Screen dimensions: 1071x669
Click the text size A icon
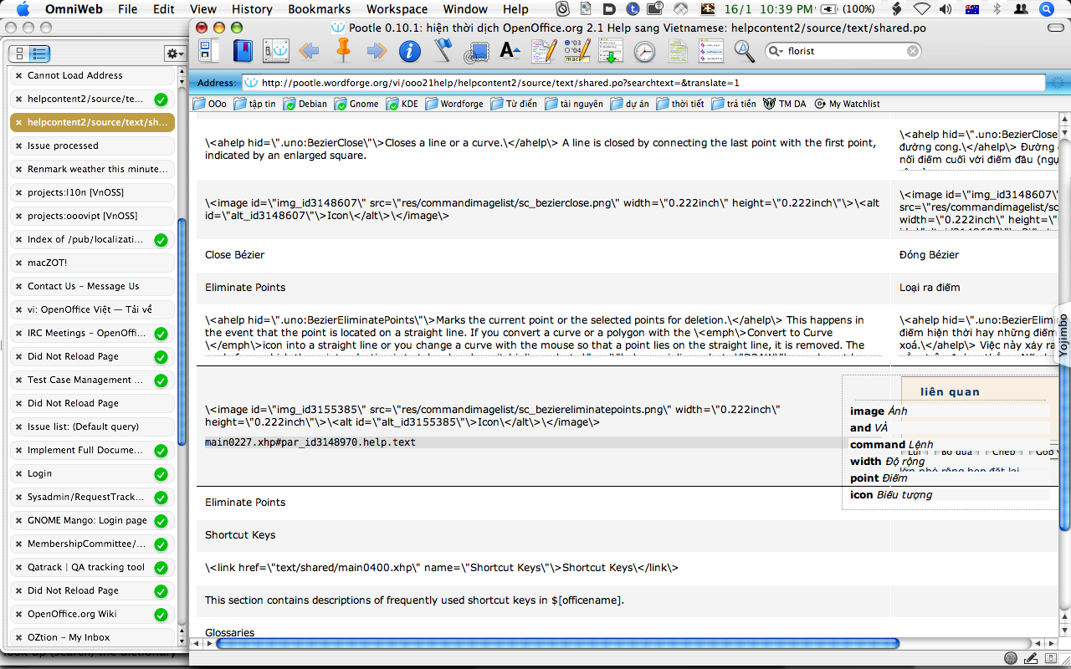pyautogui.click(x=510, y=51)
